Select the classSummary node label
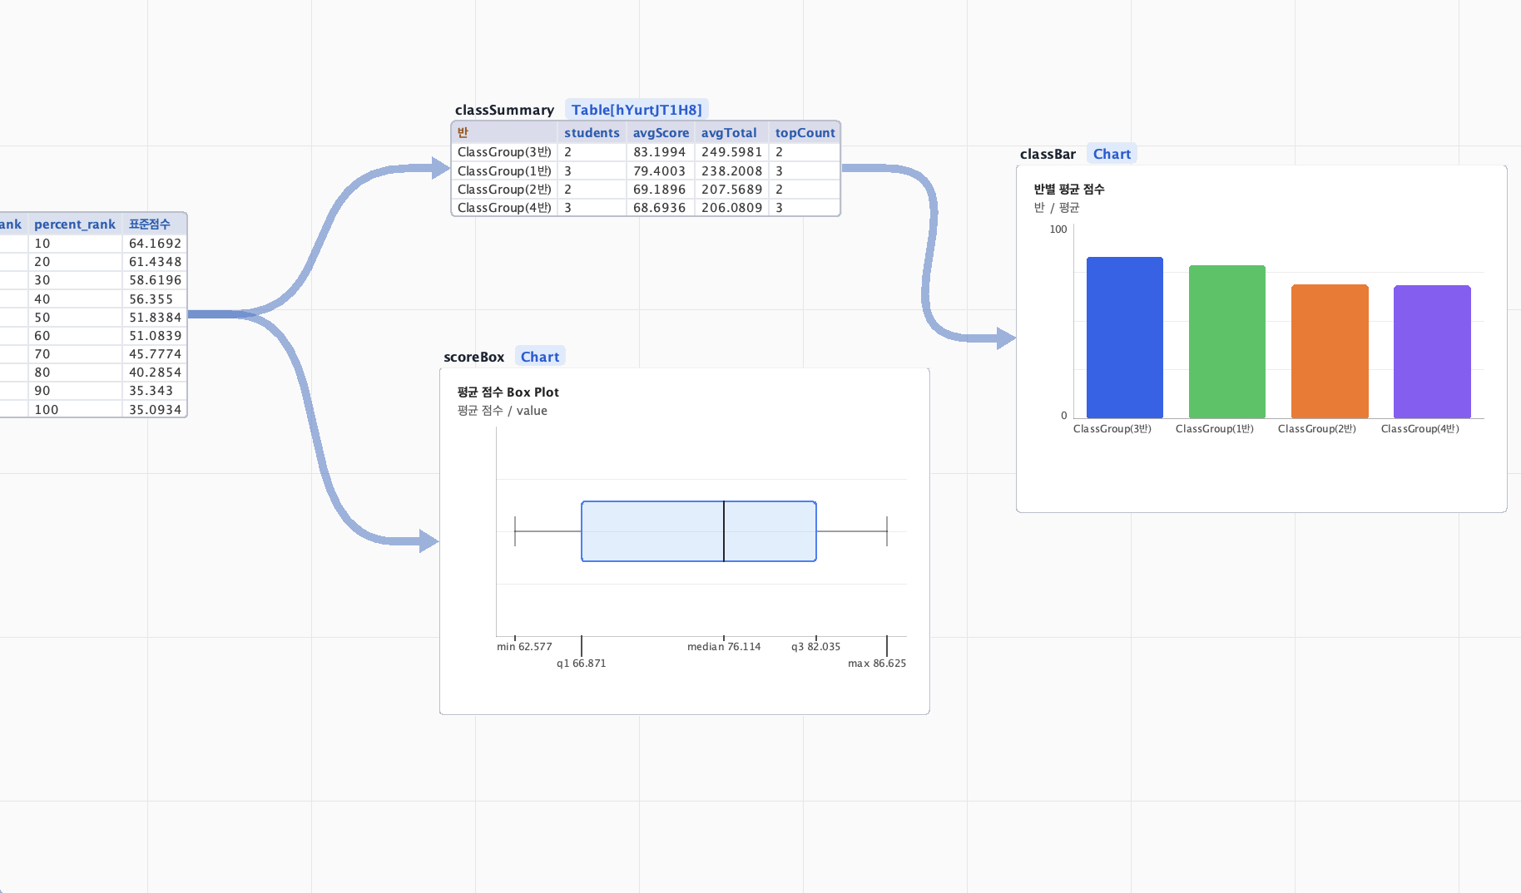 point(504,110)
